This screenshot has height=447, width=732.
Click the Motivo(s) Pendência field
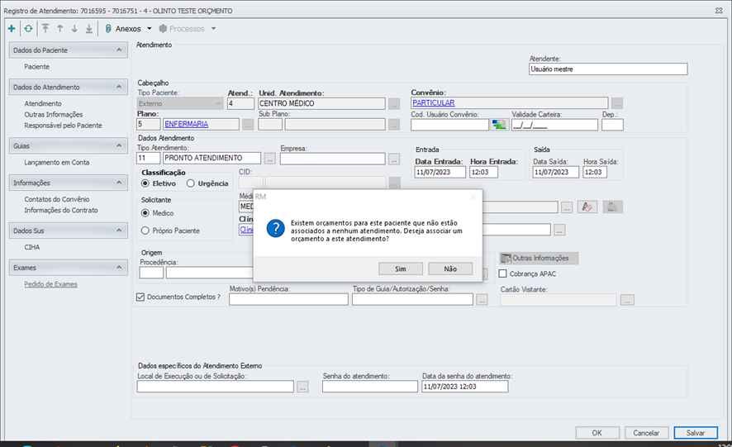(288, 299)
